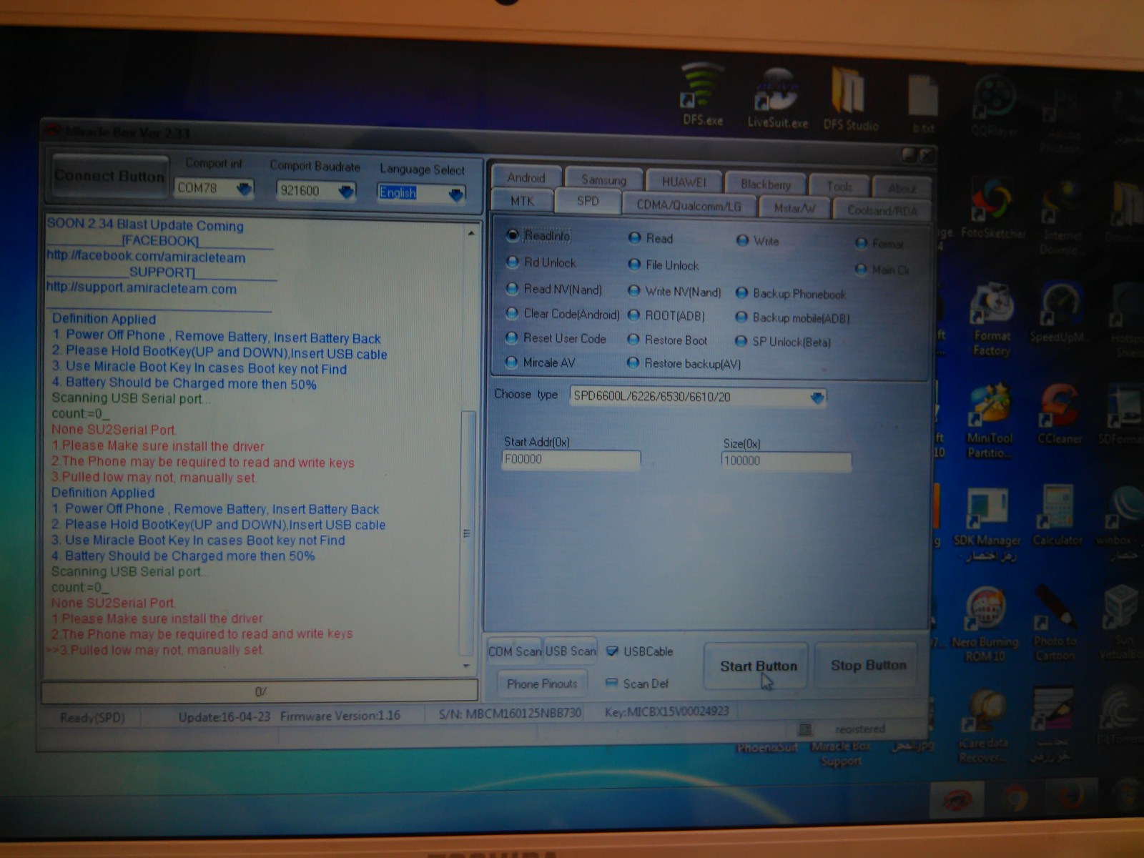The image size is (1144, 858).
Task: Switch to the MTK tab
Action: point(522,201)
